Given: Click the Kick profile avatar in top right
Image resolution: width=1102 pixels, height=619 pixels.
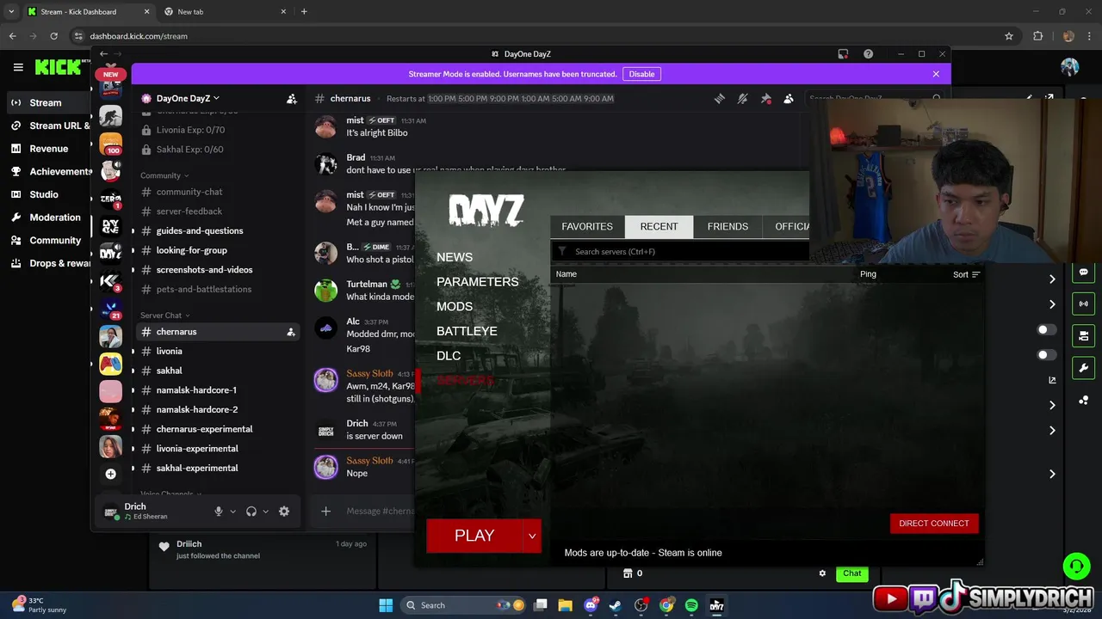Looking at the screenshot, I should click(x=1069, y=67).
